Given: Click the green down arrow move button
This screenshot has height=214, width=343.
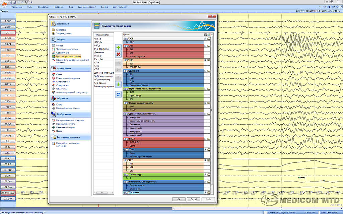Looking at the screenshot, I should pyautogui.click(x=118, y=84).
